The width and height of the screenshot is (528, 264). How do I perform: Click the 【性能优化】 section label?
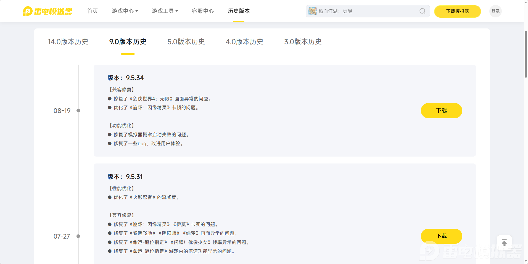click(x=122, y=188)
